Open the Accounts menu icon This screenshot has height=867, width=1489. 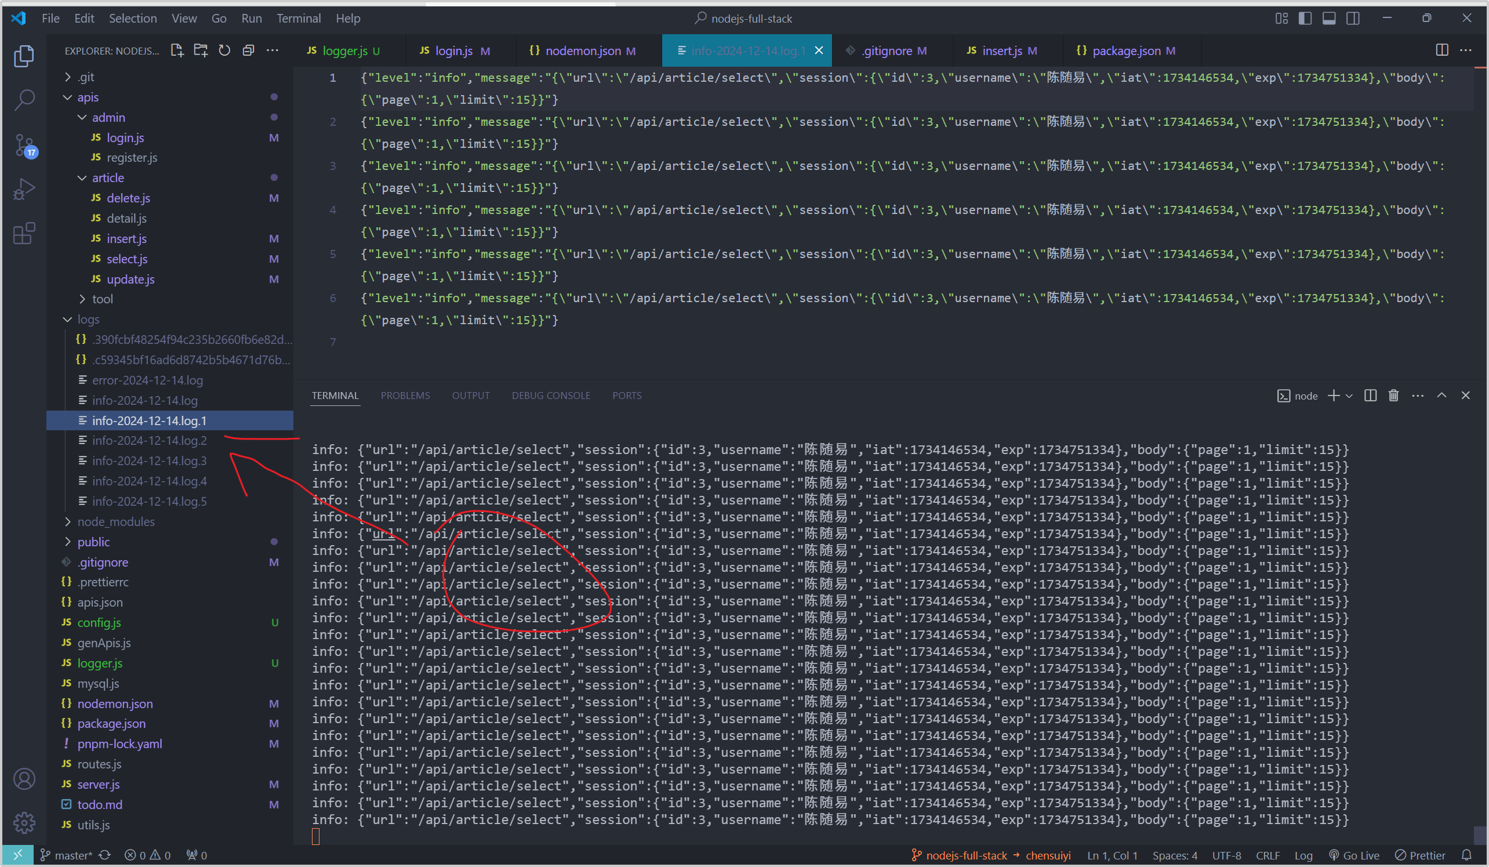24,779
